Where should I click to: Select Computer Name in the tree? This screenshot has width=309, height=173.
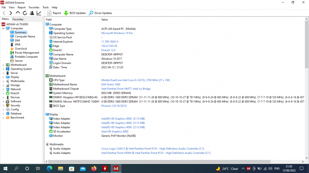point(25,37)
